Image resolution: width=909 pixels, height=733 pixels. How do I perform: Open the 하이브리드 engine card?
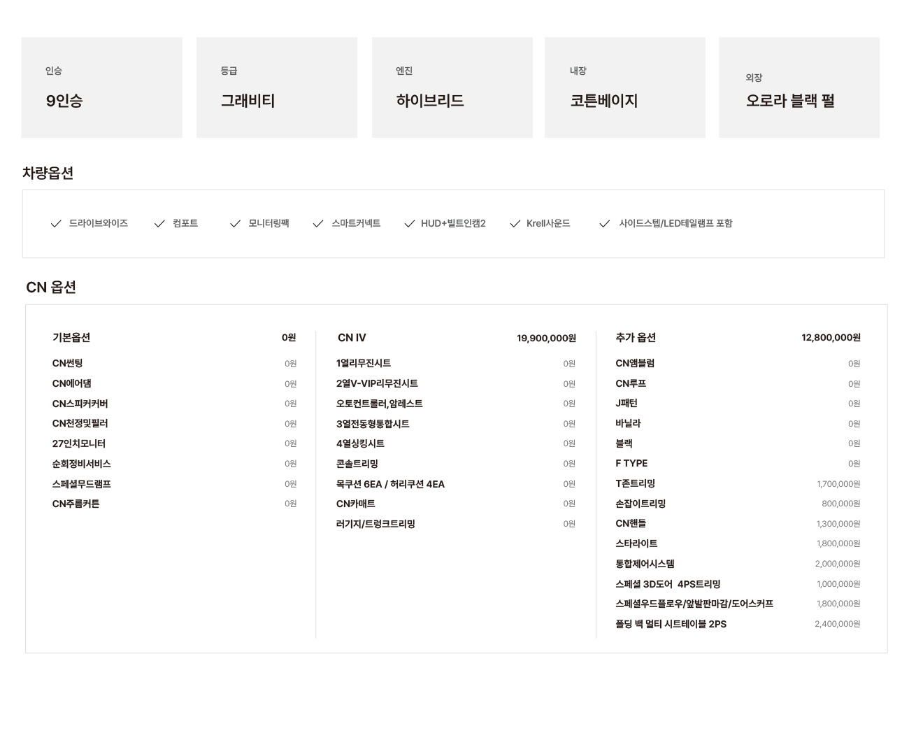[x=452, y=87]
